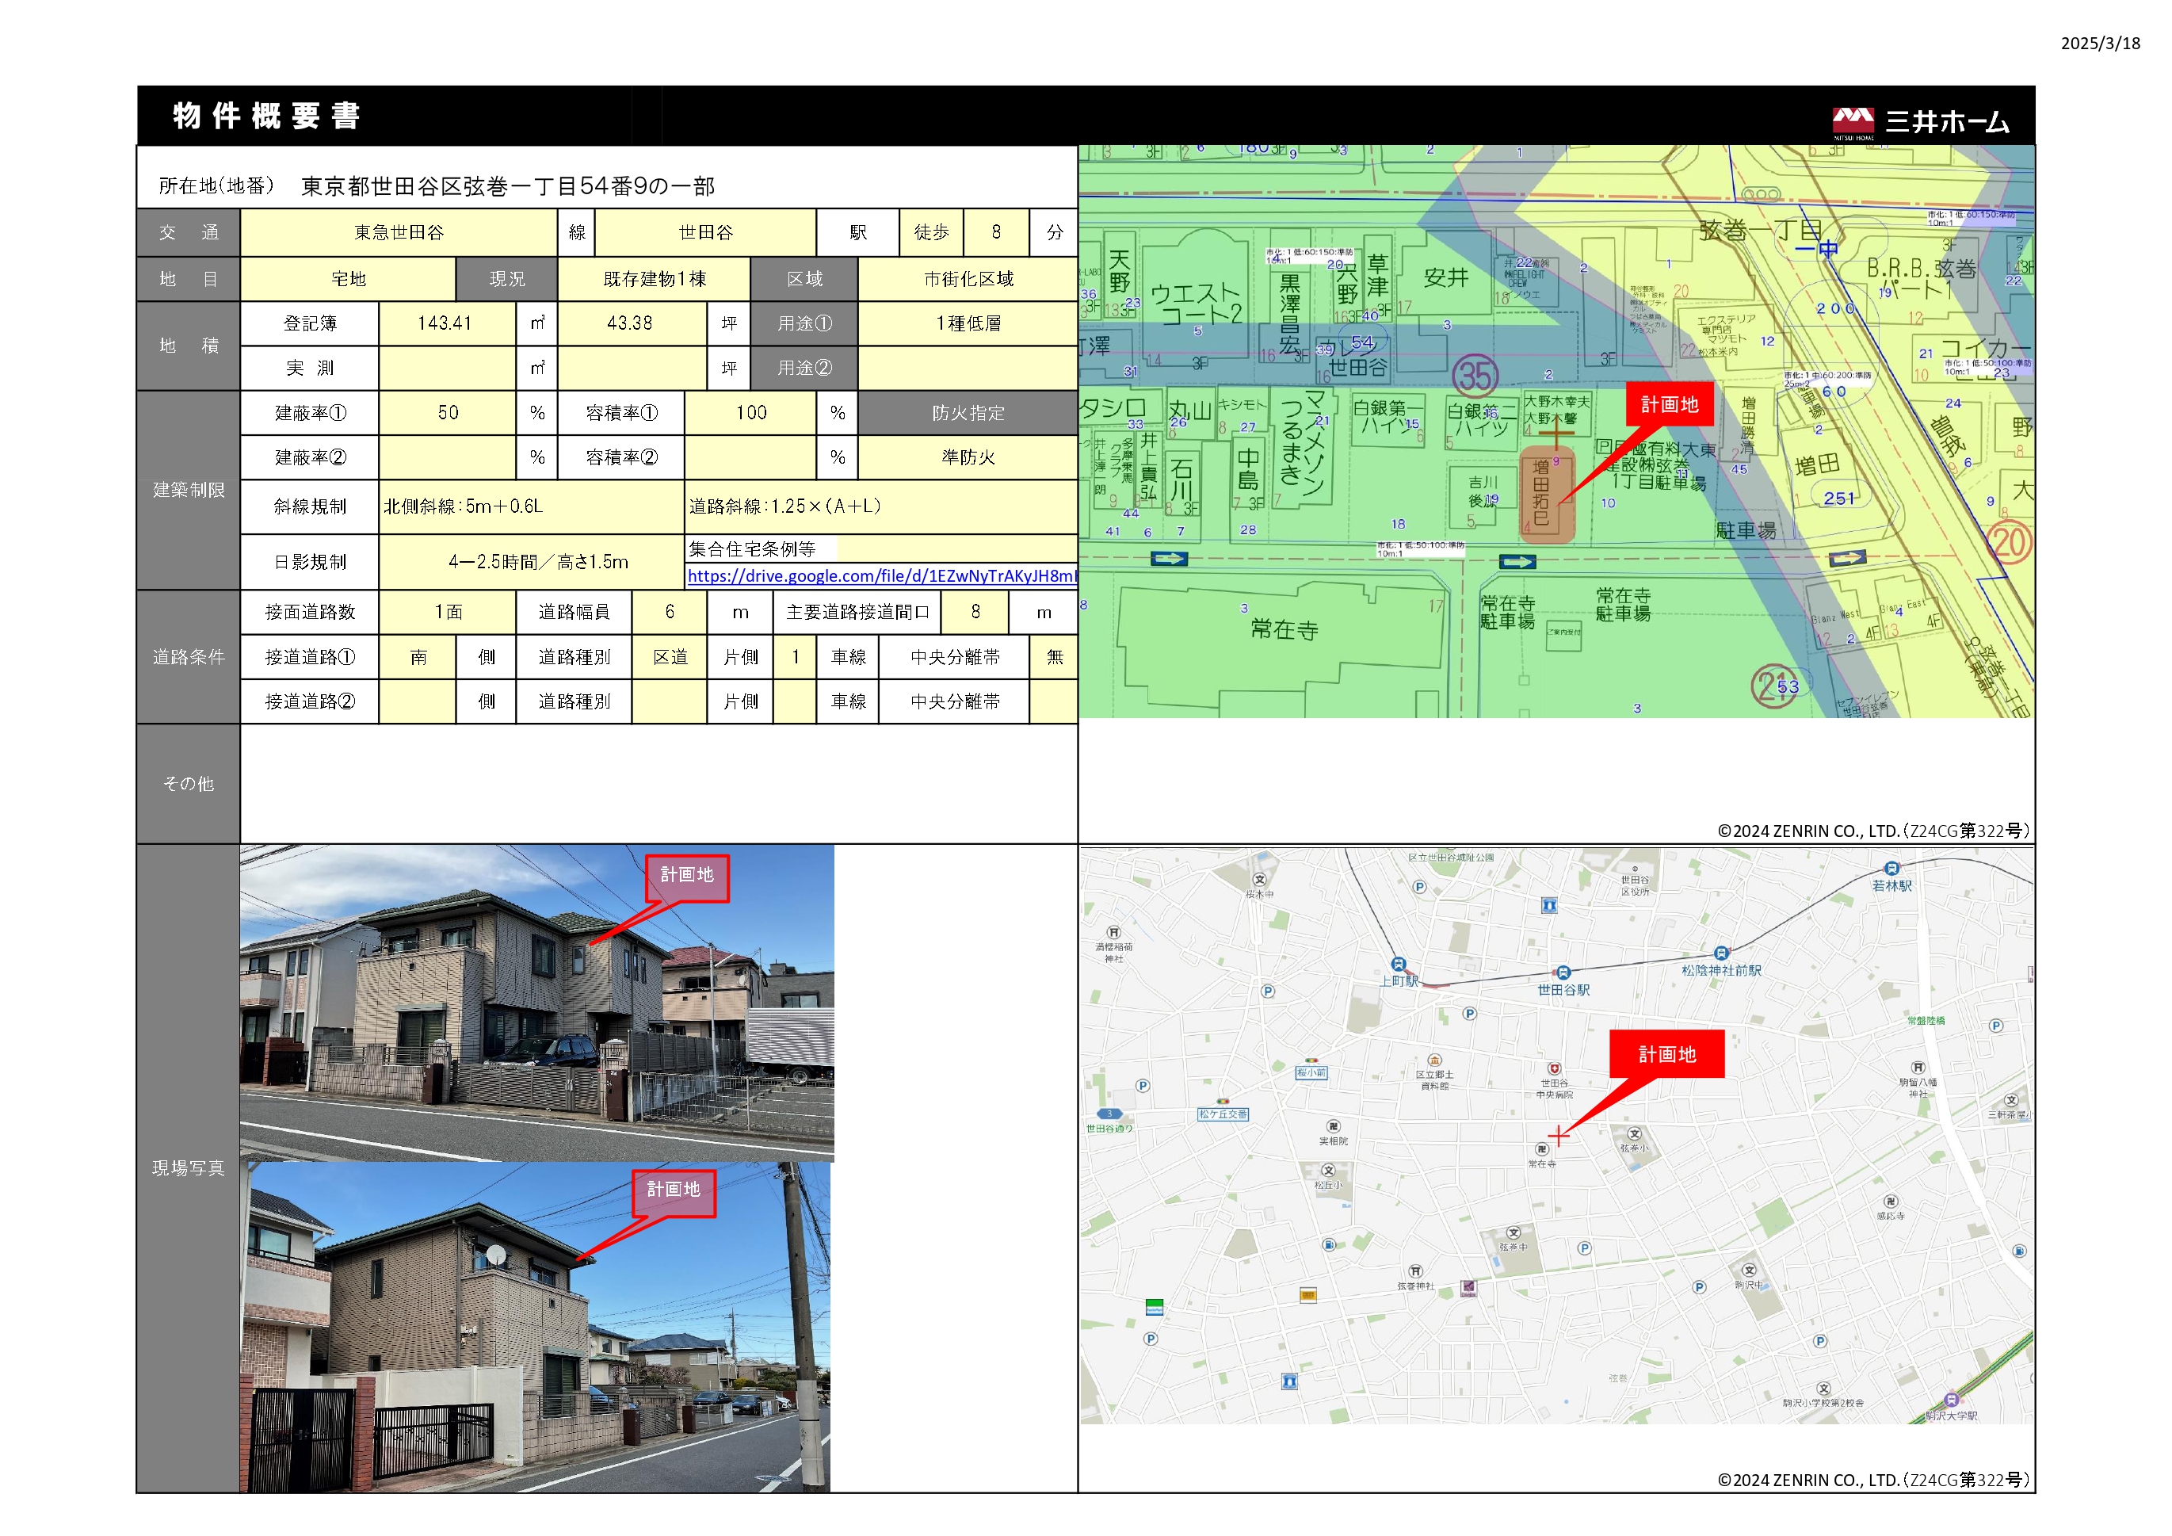Click the 4-2.5時間/高さ1.5m shadow regulation cell

pyautogui.click(x=531, y=562)
